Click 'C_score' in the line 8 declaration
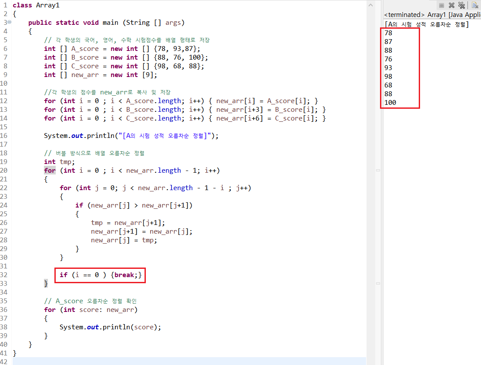The width and height of the screenshot is (481, 365). pyautogui.click(x=85, y=66)
